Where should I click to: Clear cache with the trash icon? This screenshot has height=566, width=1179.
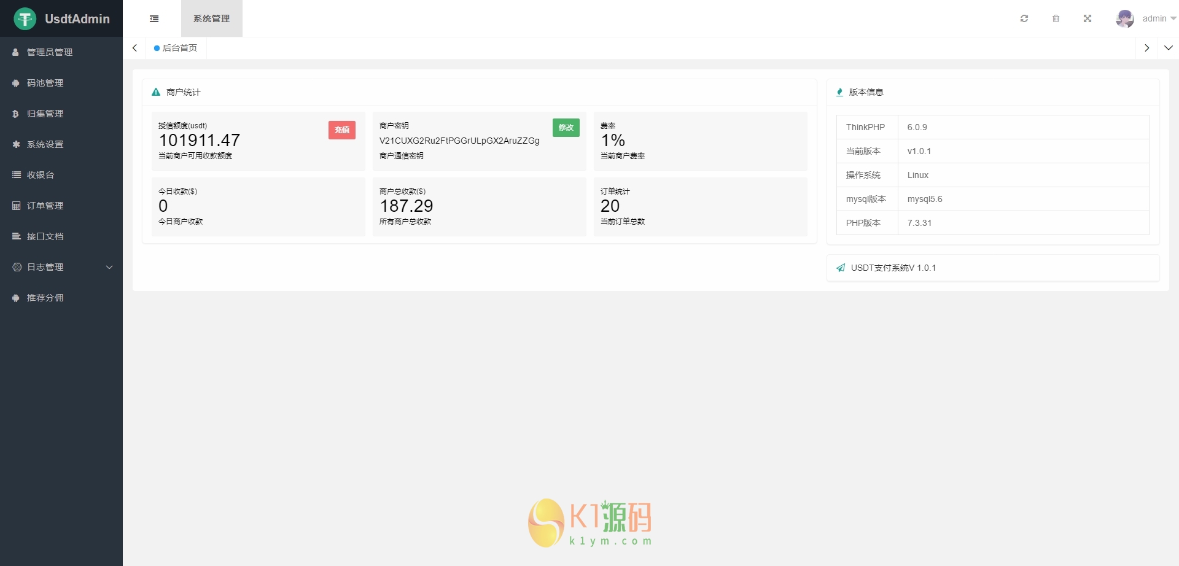[1056, 19]
